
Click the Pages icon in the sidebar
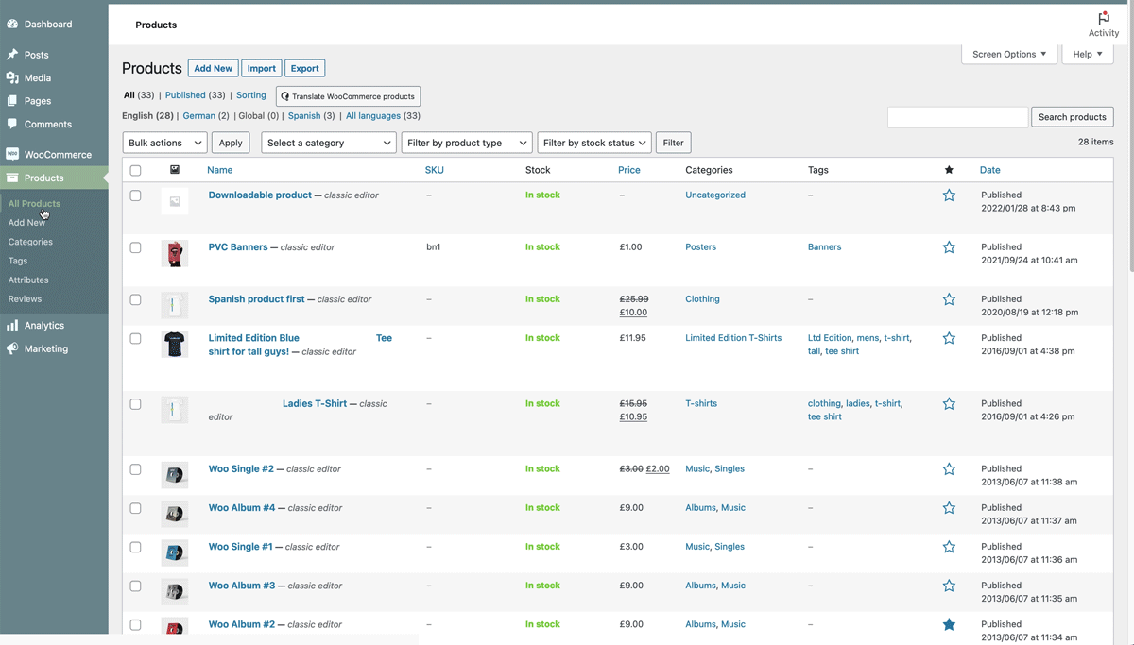12,100
